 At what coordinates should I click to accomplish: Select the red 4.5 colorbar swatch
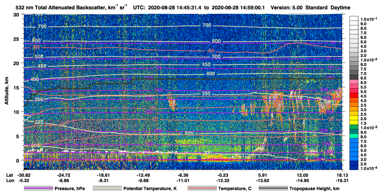click(x=355, y=96)
